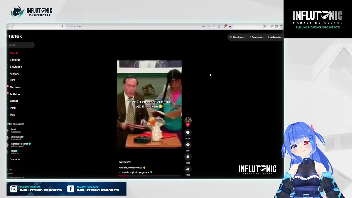
Task: Reload the page in the browser
Action: pyautogui.click(x=13, y=26)
